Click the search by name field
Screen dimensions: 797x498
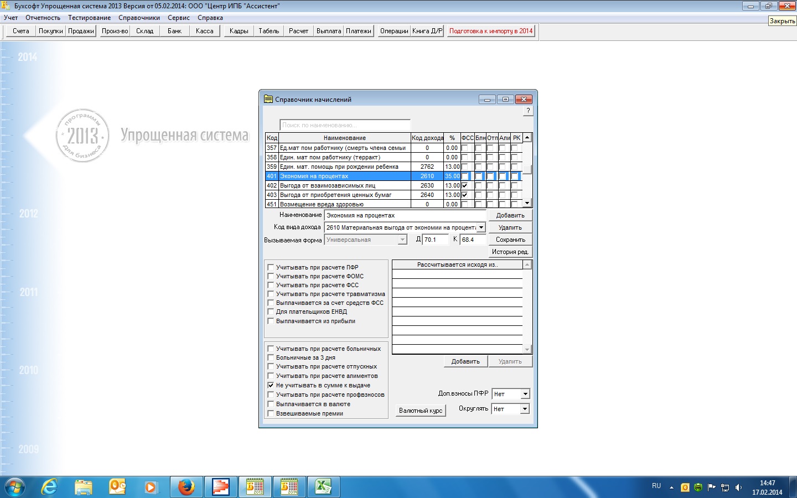[345, 125]
